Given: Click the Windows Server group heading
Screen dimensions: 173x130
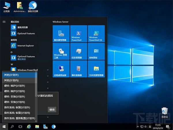Looking at the screenshot, I should (x=61, y=22).
